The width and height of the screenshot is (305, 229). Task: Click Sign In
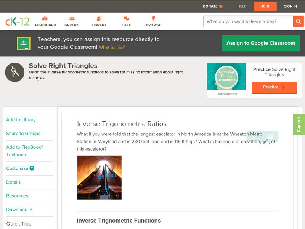coord(290,6)
